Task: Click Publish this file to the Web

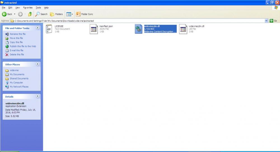Action: 23,46
